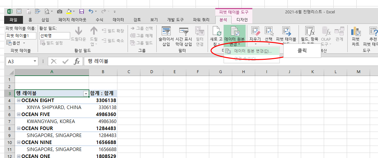Undo the last action
The height and width of the screenshot is (158, 378).
pyautogui.click(x=91, y=11)
